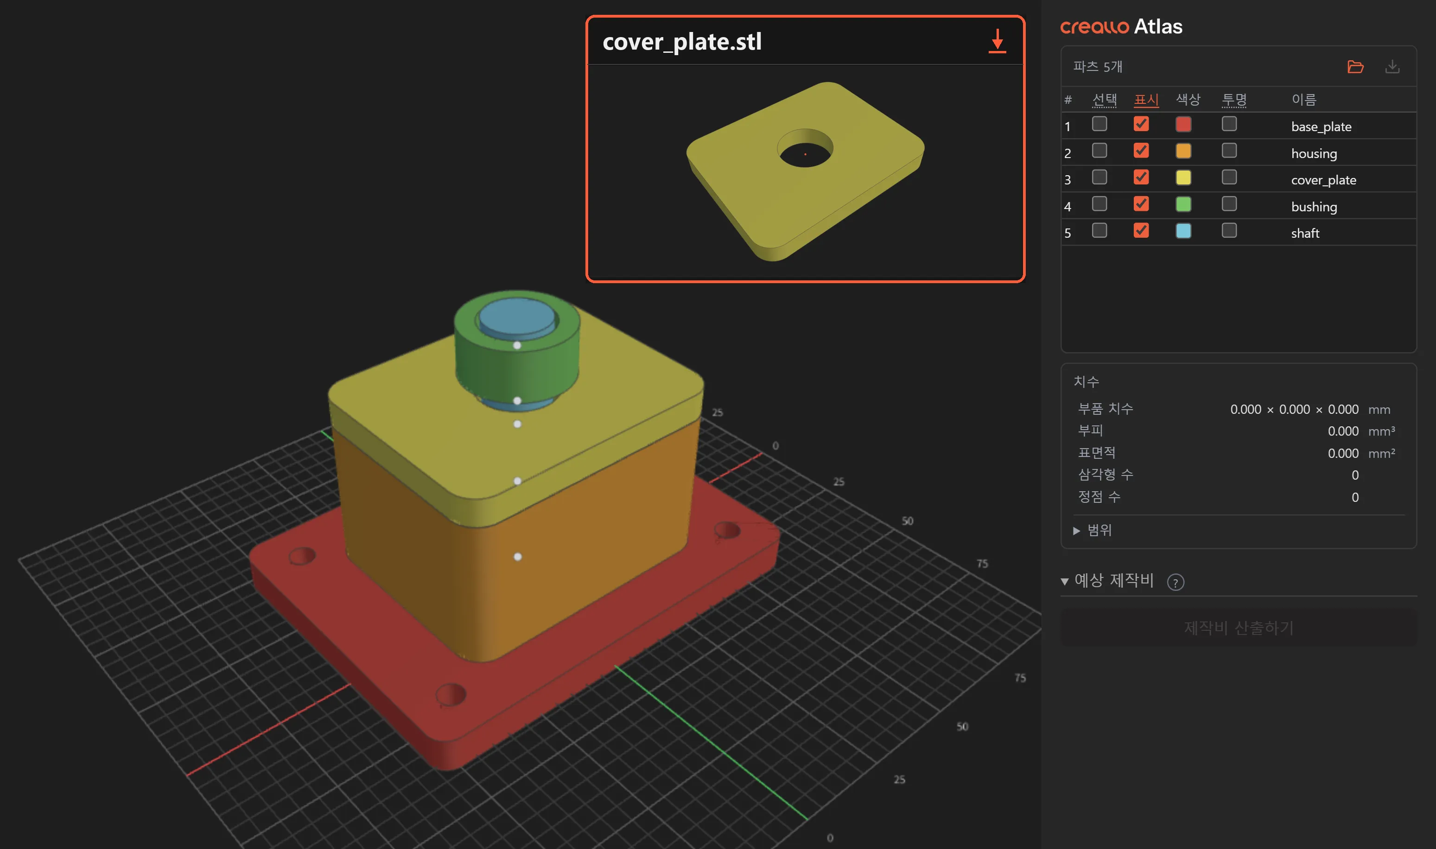Image resolution: width=1436 pixels, height=849 pixels.
Task: Expand the 범위 section
Action: click(x=1092, y=530)
